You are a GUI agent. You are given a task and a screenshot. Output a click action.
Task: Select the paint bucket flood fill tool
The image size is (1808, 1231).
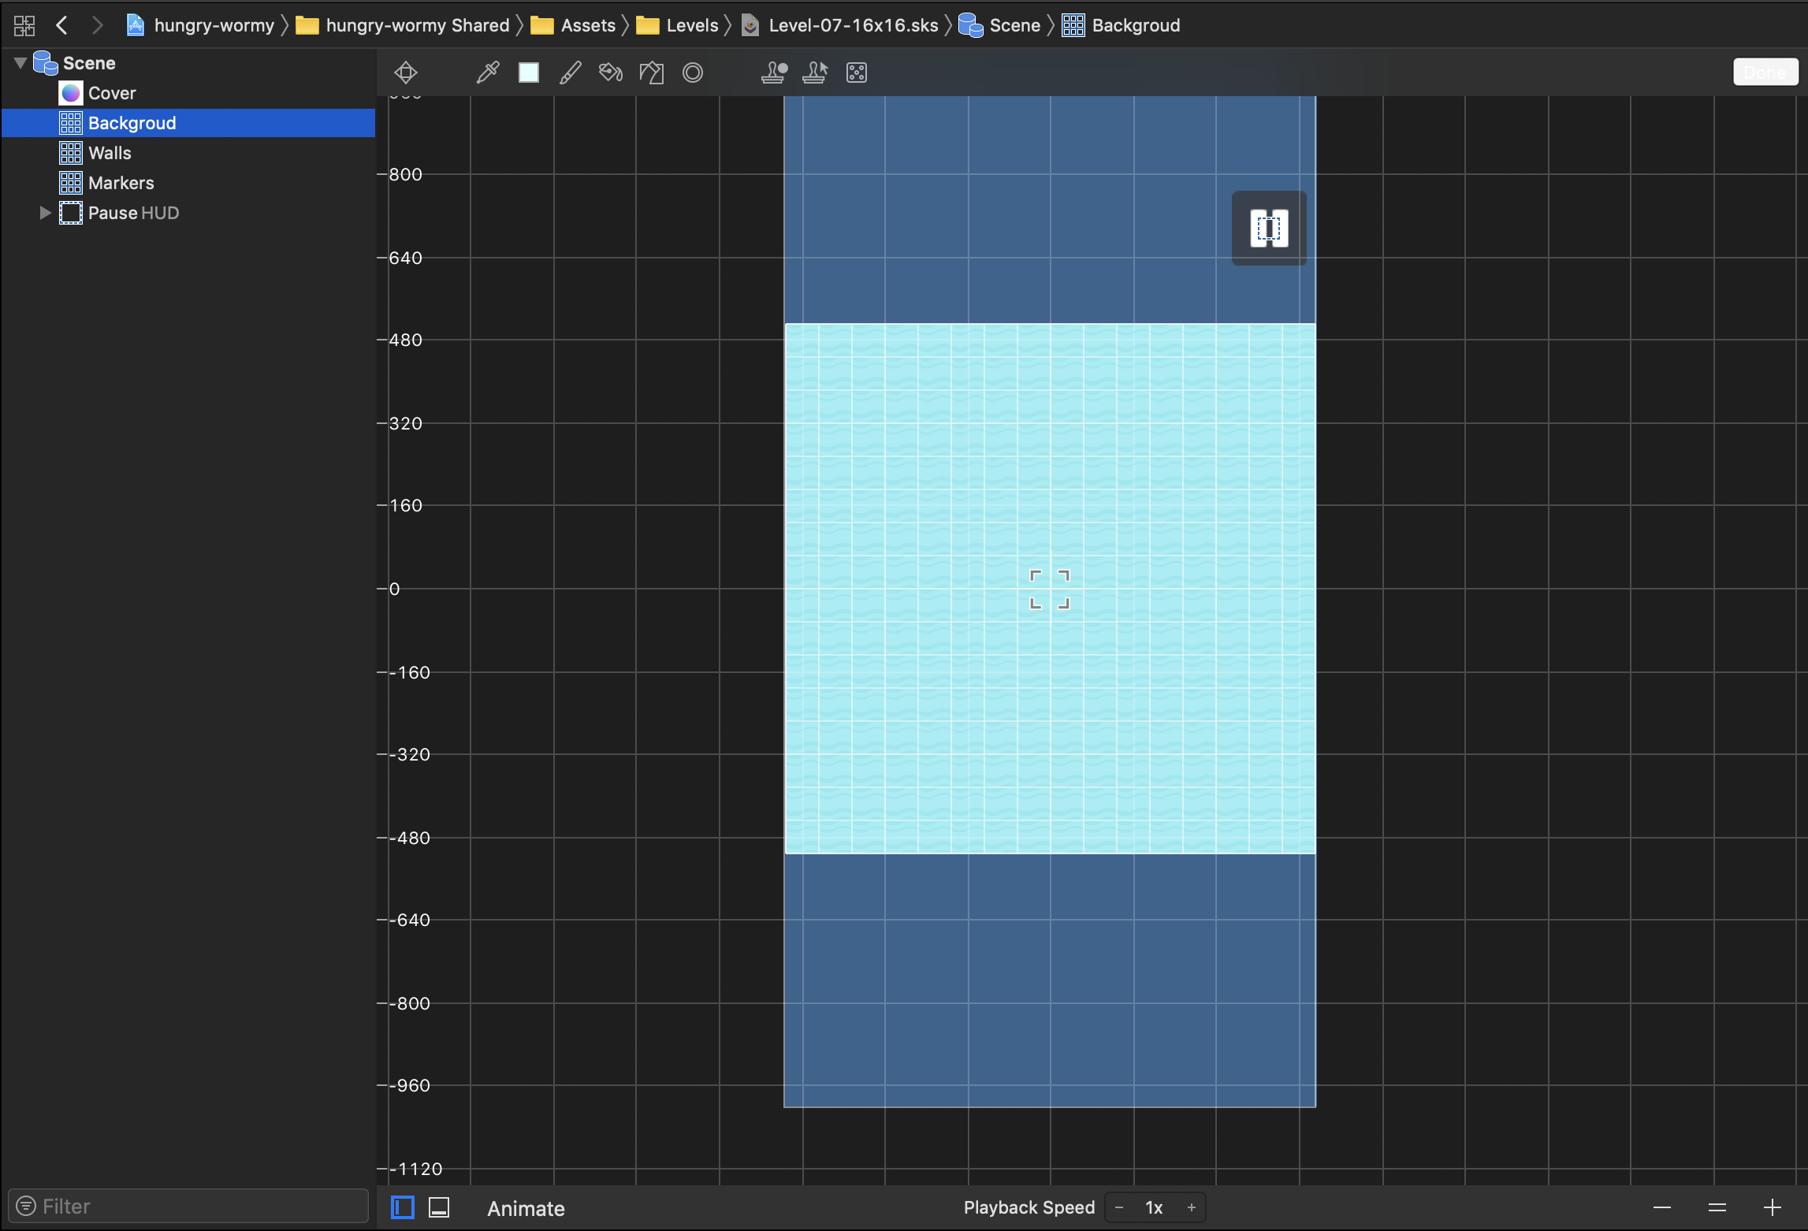tap(611, 73)
